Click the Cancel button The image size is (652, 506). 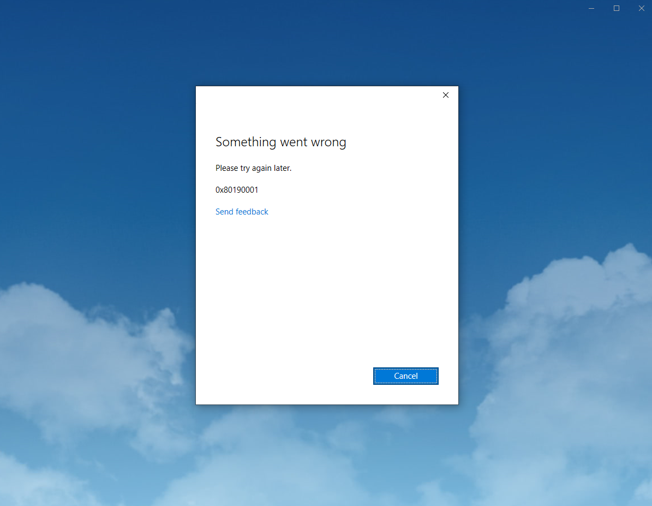pyautogui.click(x=405, y=376)
